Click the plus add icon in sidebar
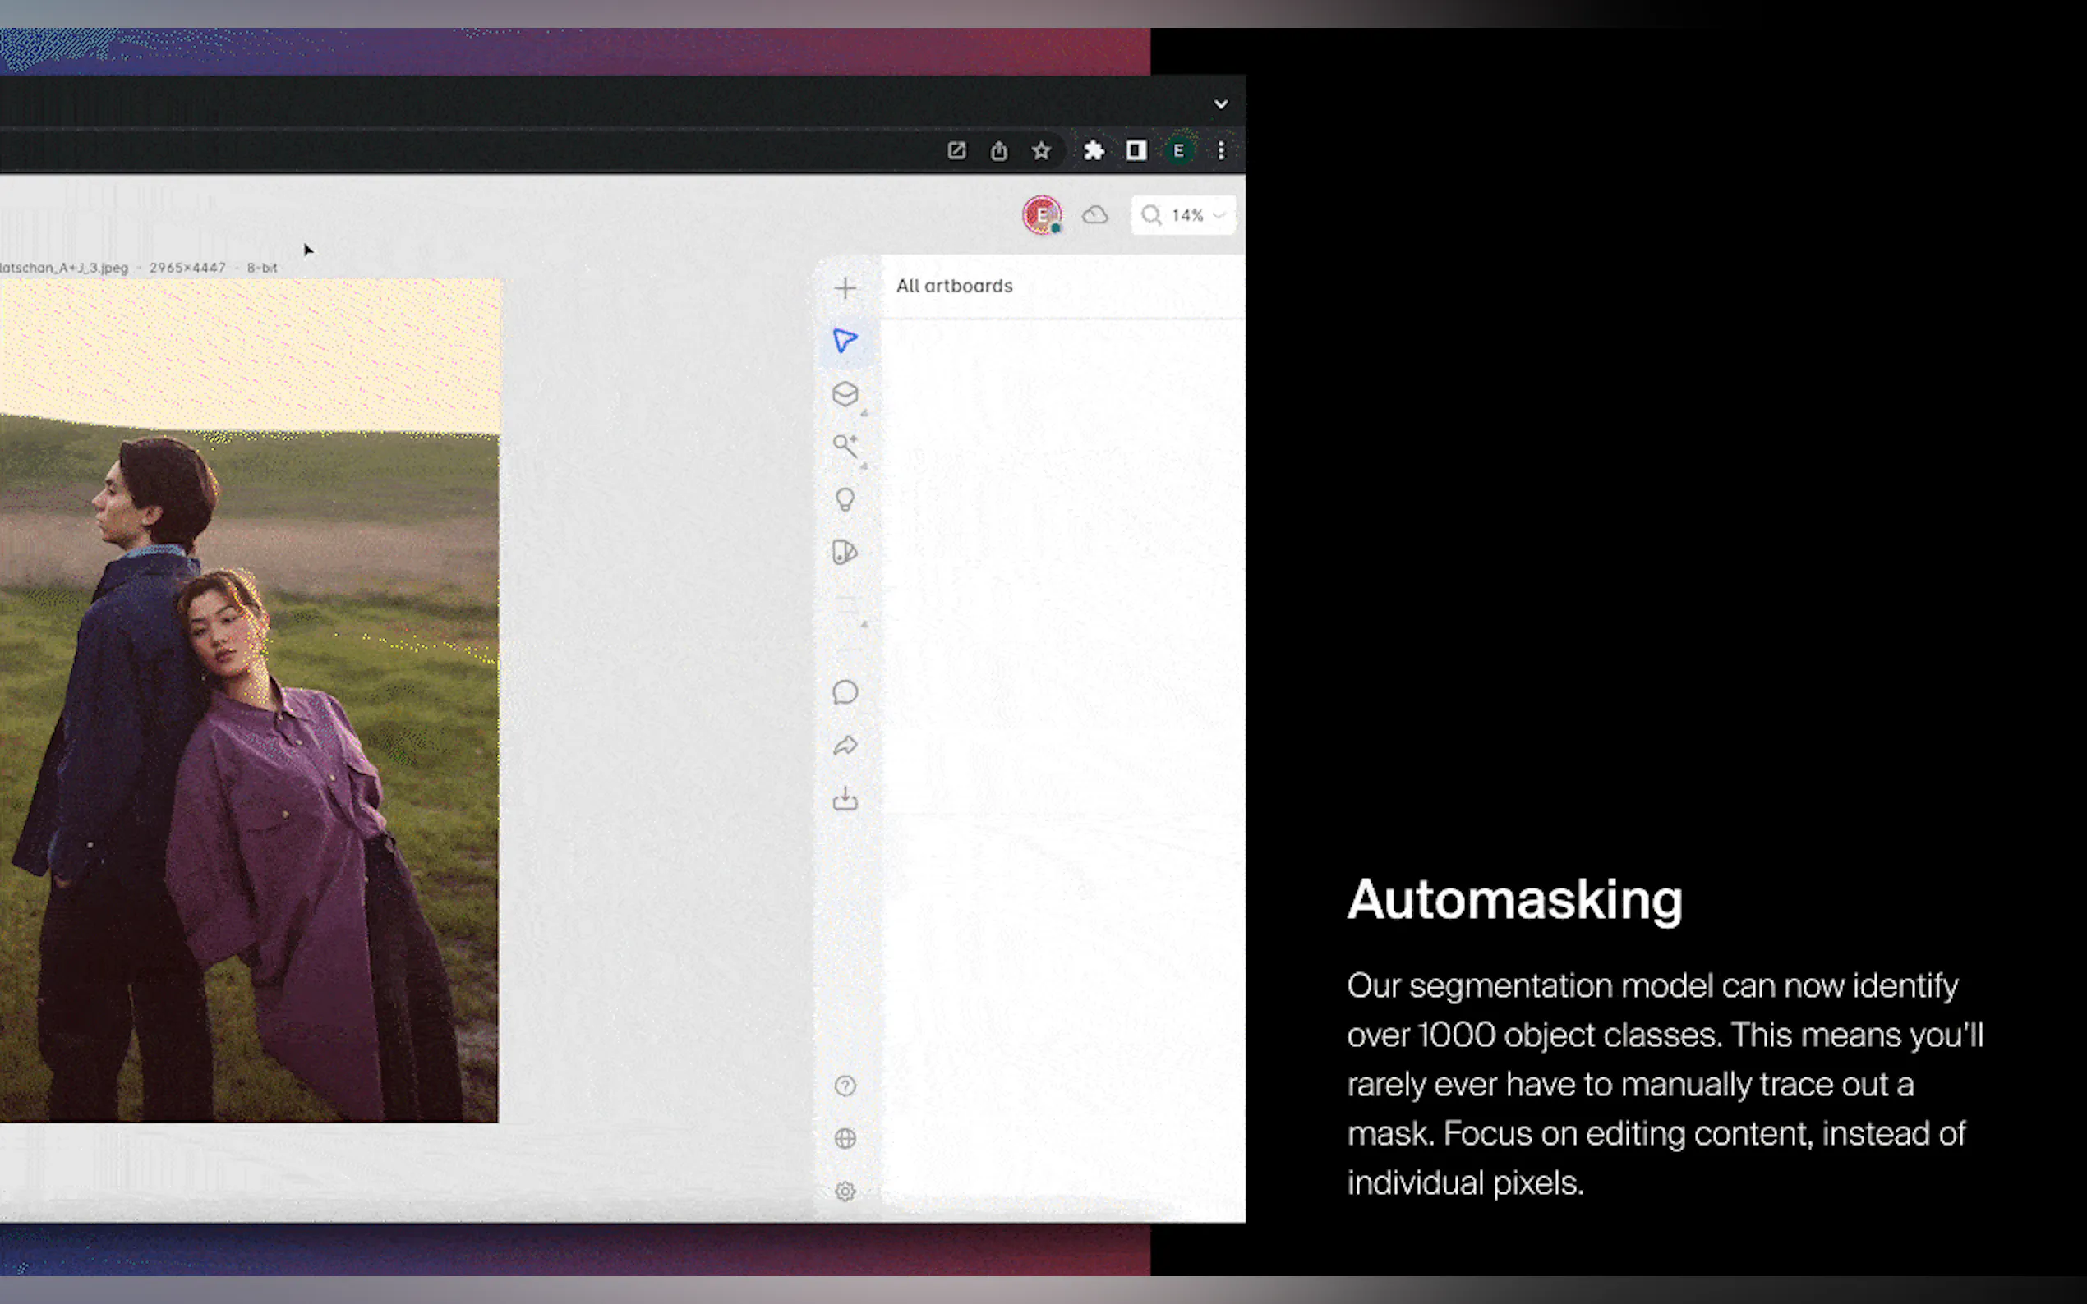 (845, 288)
